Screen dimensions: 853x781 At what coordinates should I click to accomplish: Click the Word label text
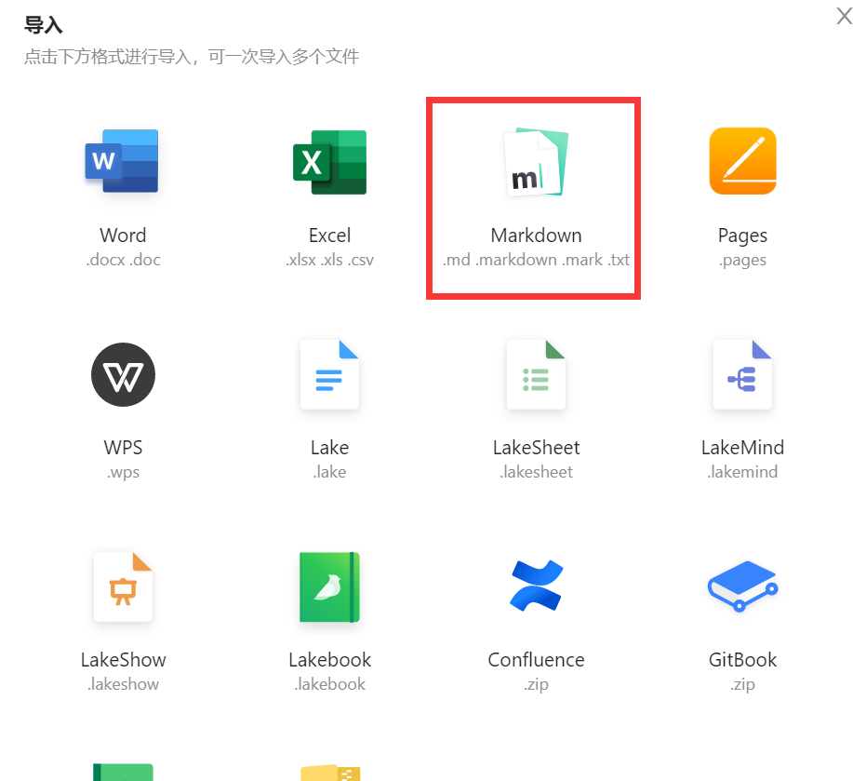click(123, 236)
